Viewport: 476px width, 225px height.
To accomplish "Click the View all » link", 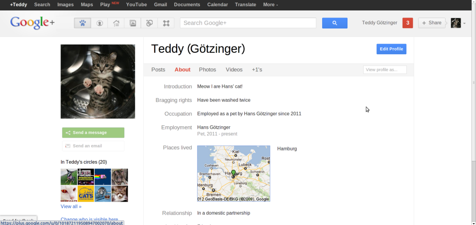I will click(x=71, y=206).
